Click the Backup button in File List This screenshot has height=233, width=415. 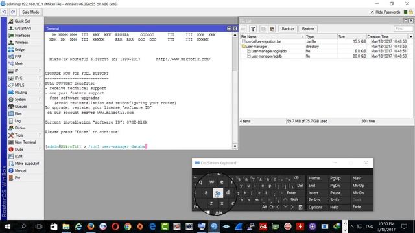[x=288, y=28]
